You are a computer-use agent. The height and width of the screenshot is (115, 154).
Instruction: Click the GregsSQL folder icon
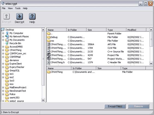(7, 71)
